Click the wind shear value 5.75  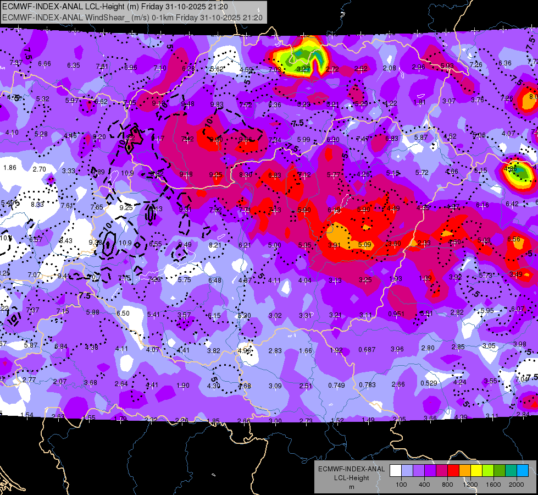(184, 280)
